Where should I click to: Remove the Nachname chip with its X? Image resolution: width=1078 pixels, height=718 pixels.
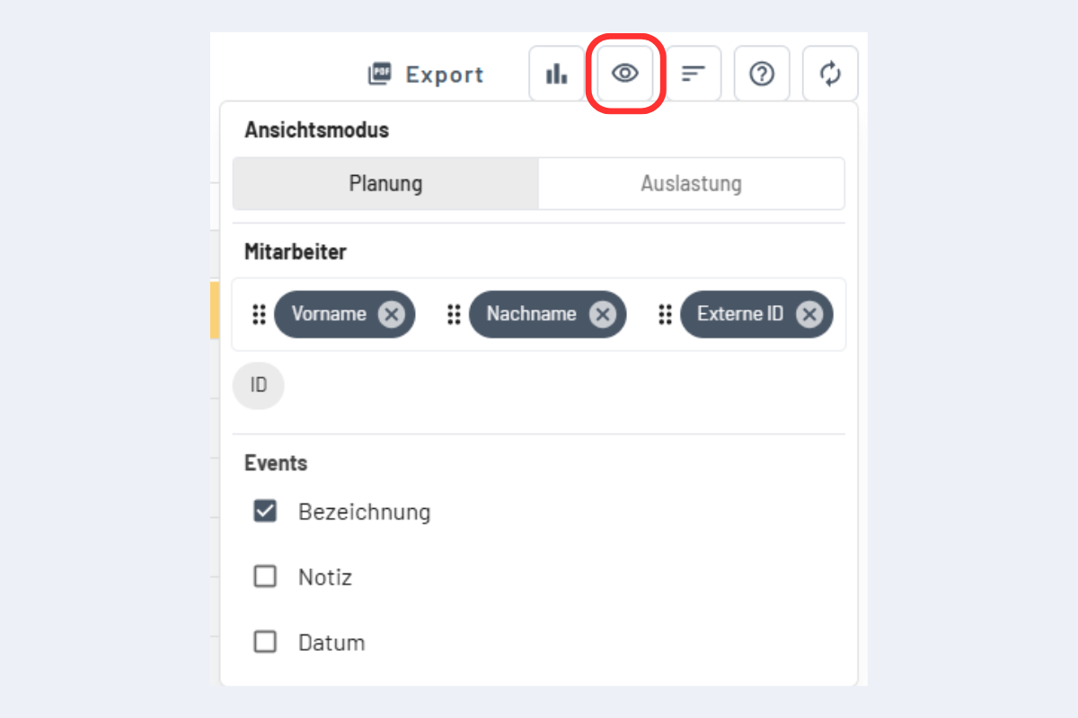click(602, 314)
